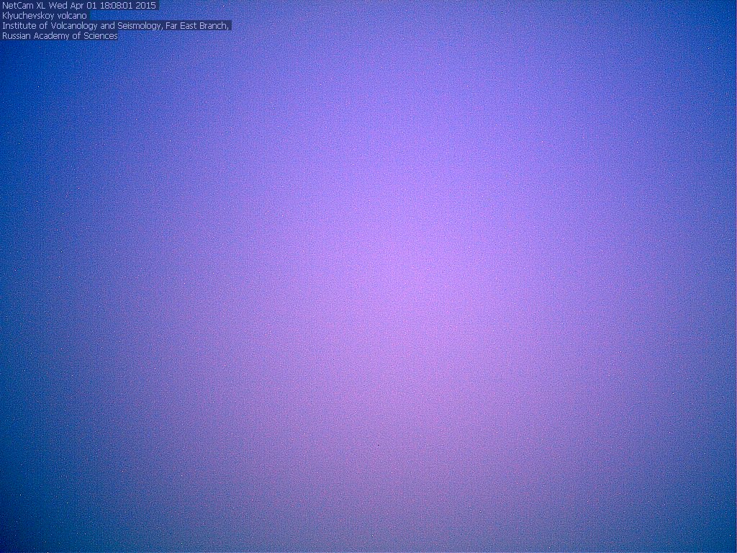Click the 'Klyuchevskoy volcano' caption text

pyautogui.click(x=45, y=16)
